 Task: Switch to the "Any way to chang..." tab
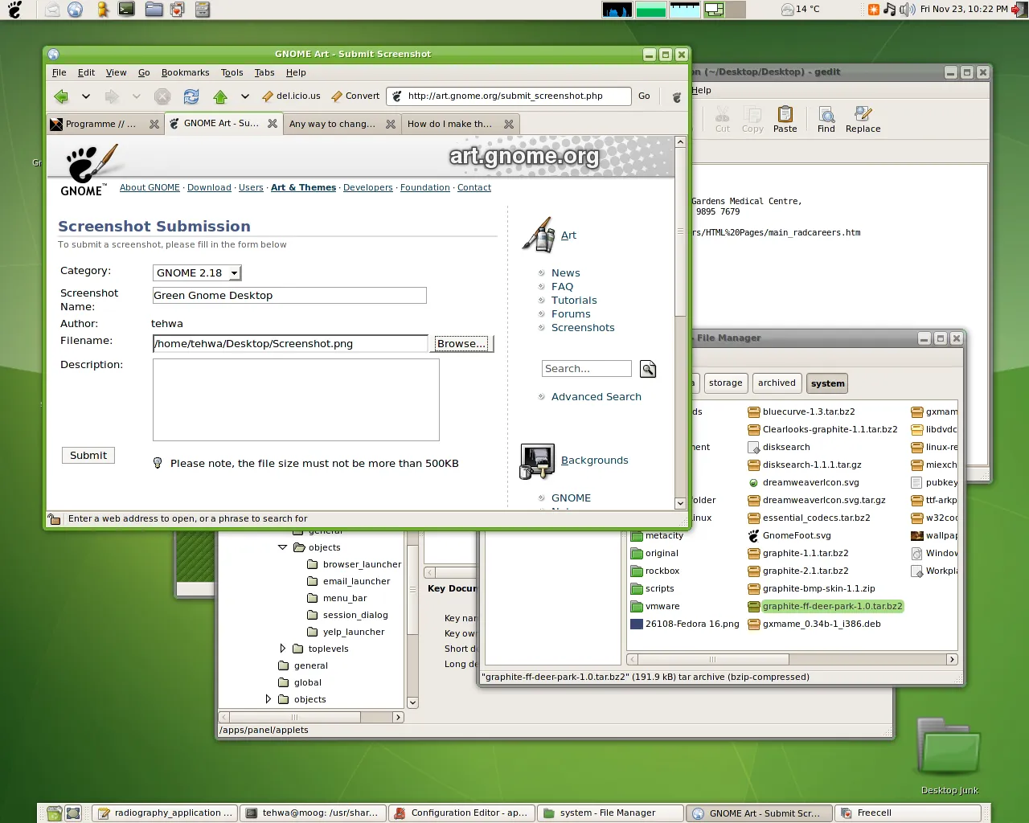point(333,124)
